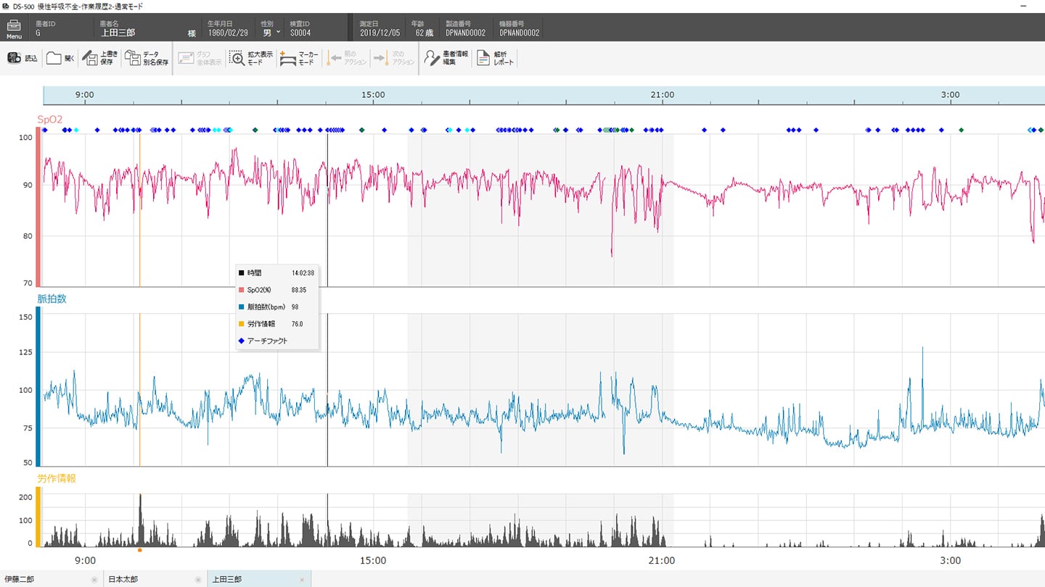Image resolution: width=1045 pixels, height=587 pixels.
Task: Click the 患者名 field 上田三郎
Action: point(118,33)
